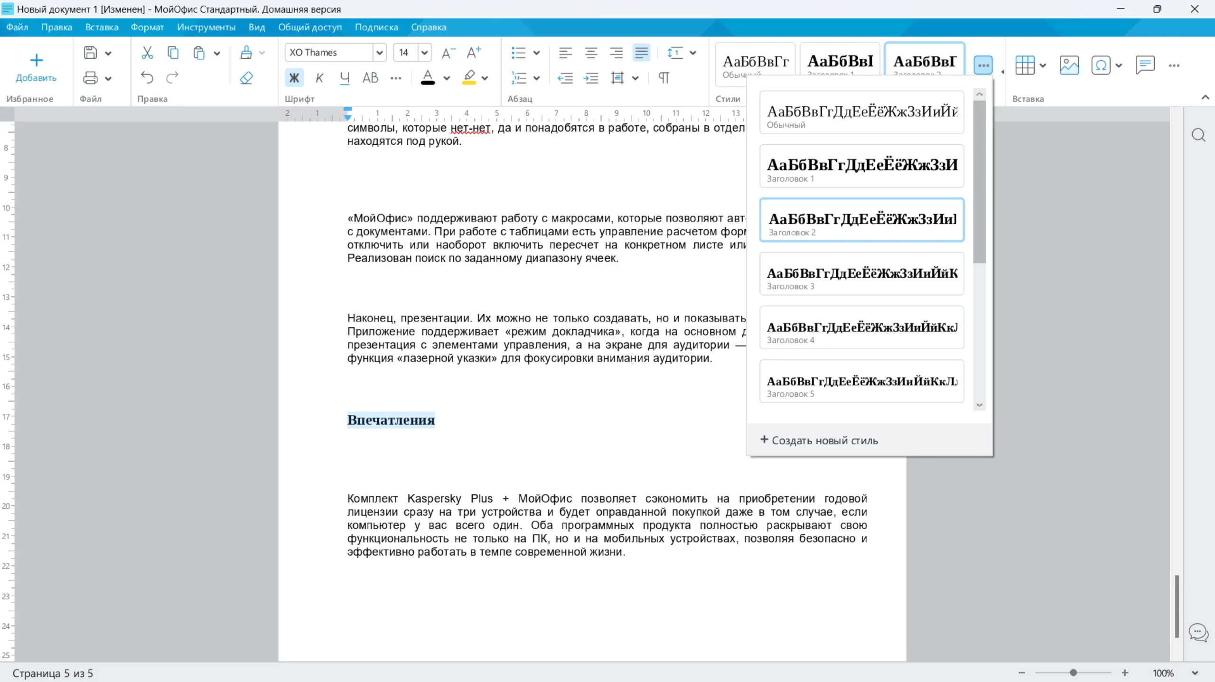1215x682 pixels.
Task: Click the Copy icon in Правка
Action: click(x=173, y=53)
